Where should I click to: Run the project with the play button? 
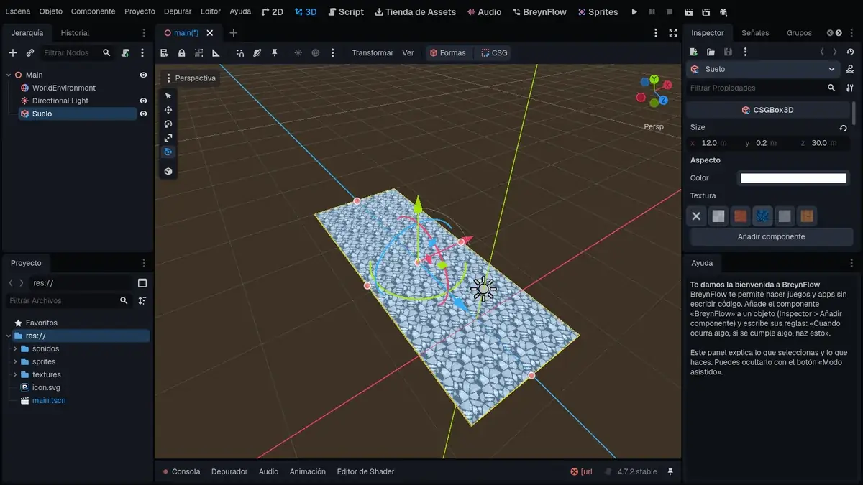tap(634, 12)
